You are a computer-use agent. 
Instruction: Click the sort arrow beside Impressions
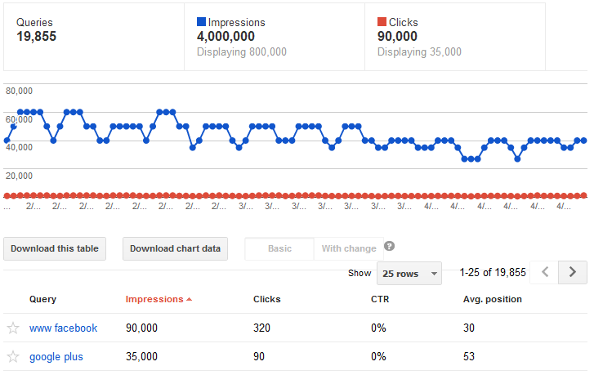point(190,299)
